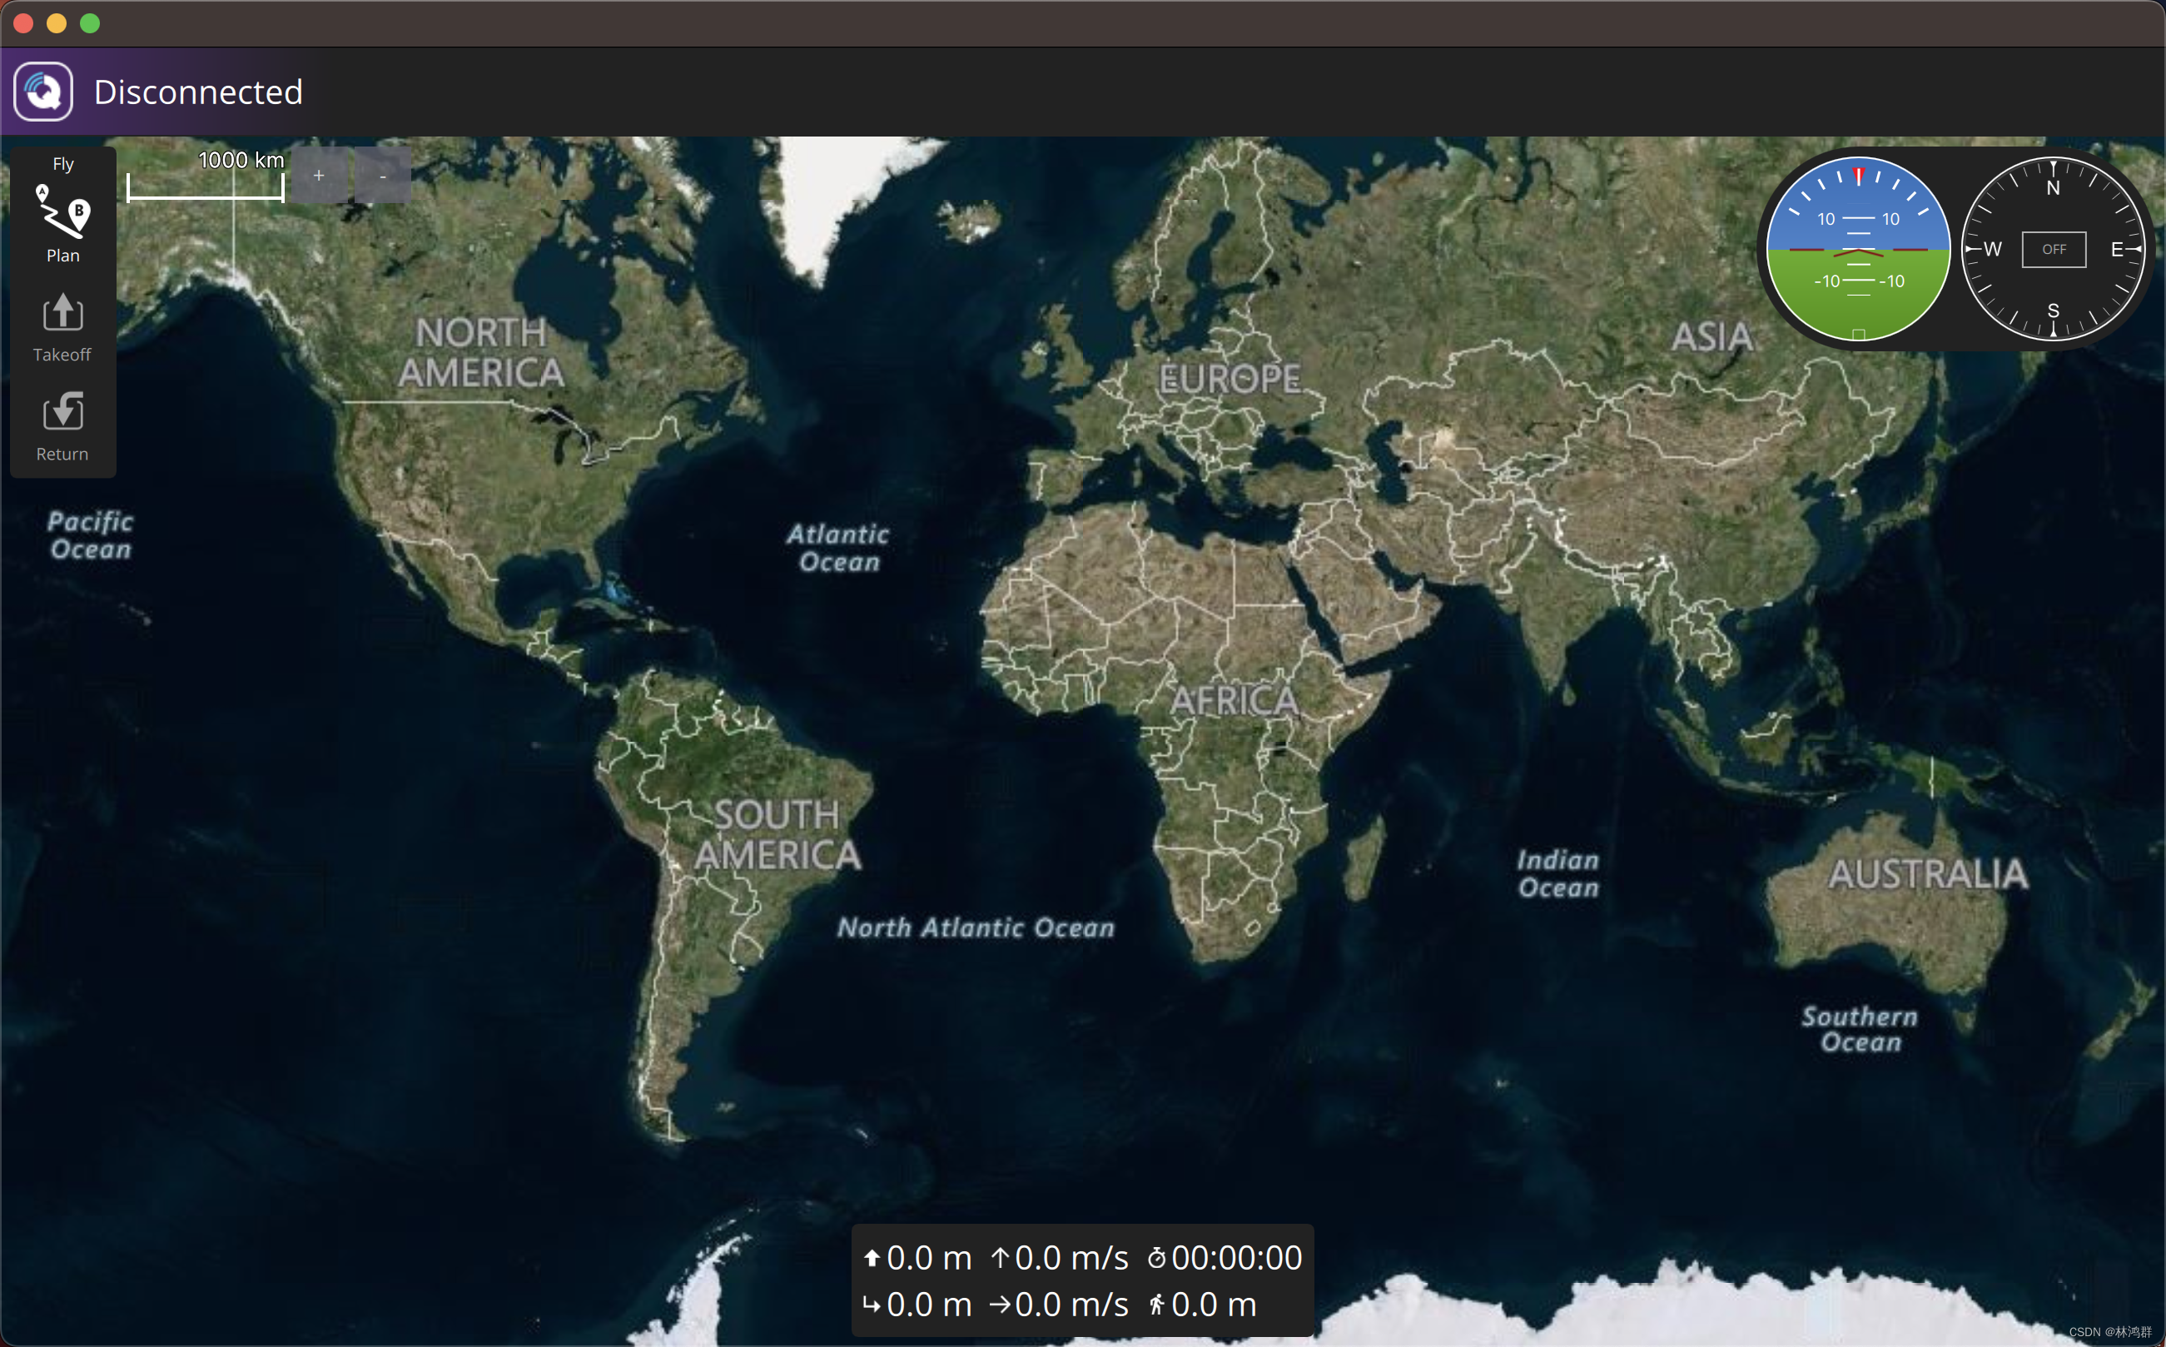Click the Pacific Ocean map label
Image resolution: width=2166 pixels, height=1347 pixels.
click(90, 534)
